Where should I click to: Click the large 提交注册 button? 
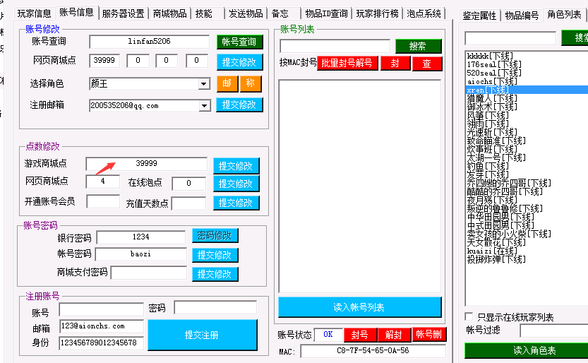click(203, 335)
